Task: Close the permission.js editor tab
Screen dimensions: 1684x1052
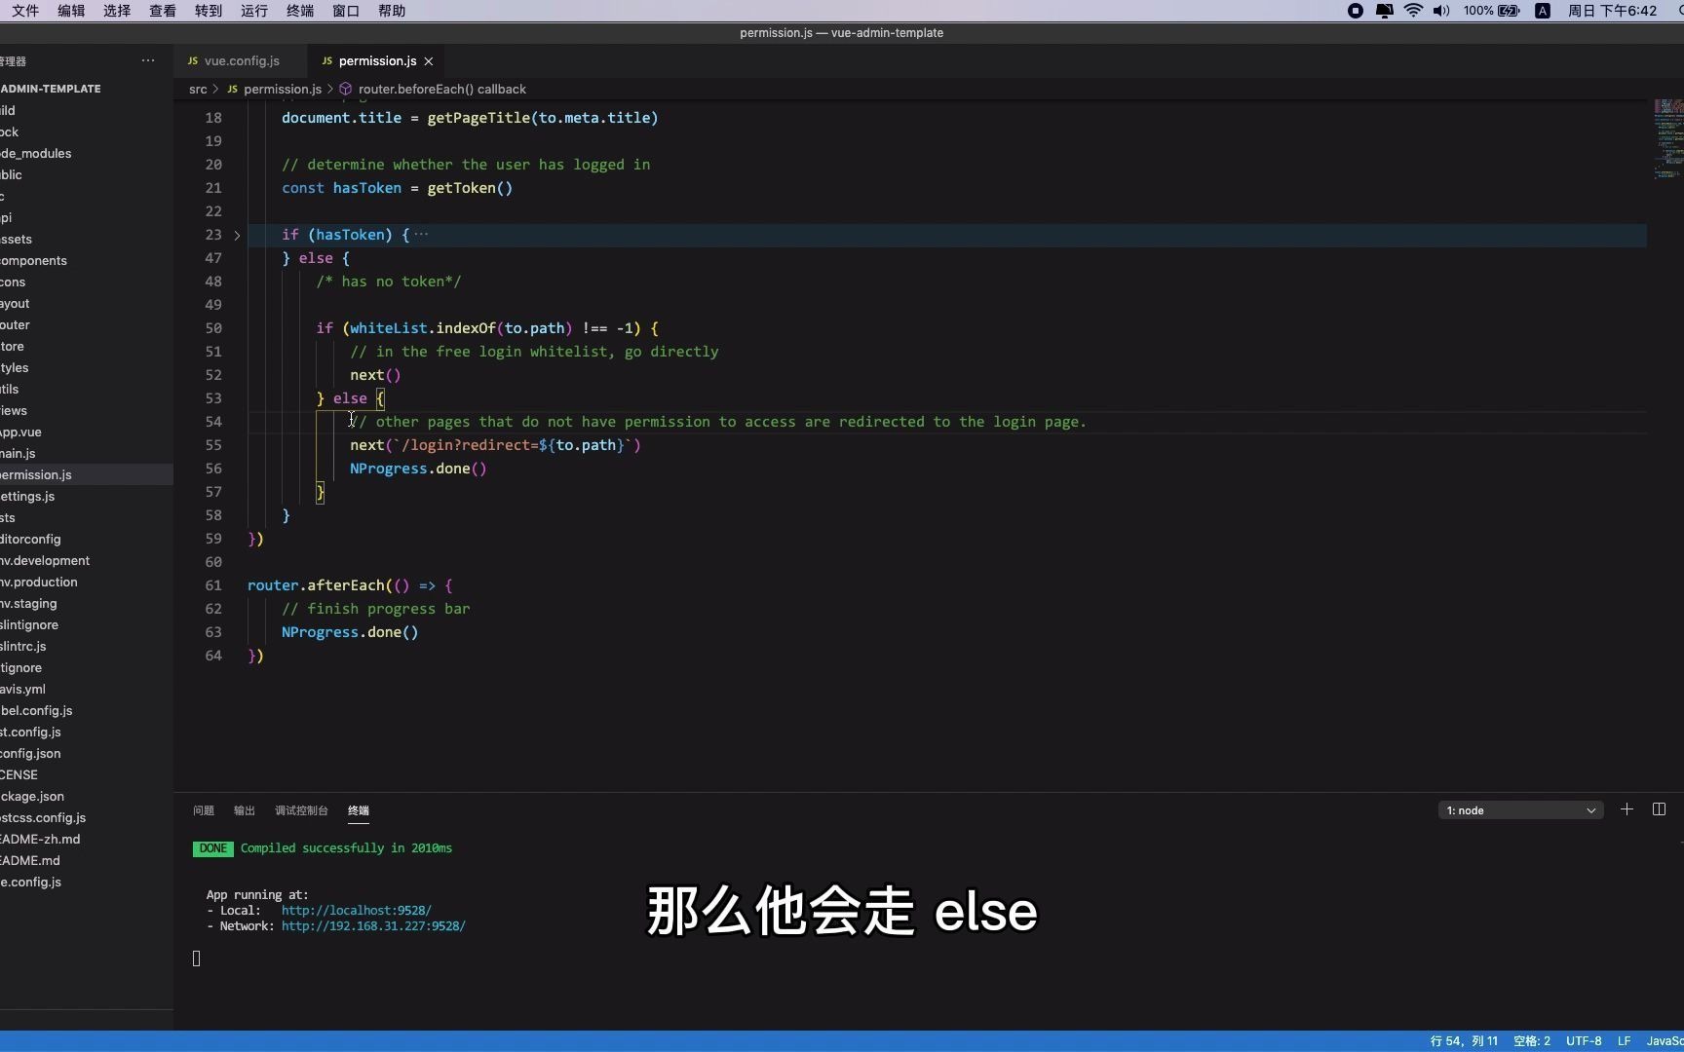Action: click(x=428, y=61)
